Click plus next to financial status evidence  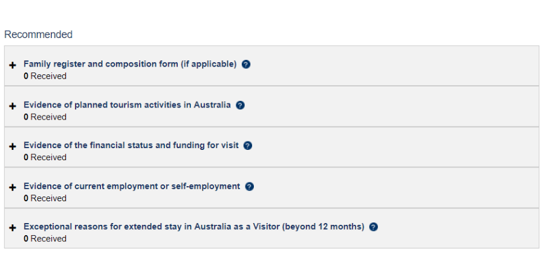(13, 146)
